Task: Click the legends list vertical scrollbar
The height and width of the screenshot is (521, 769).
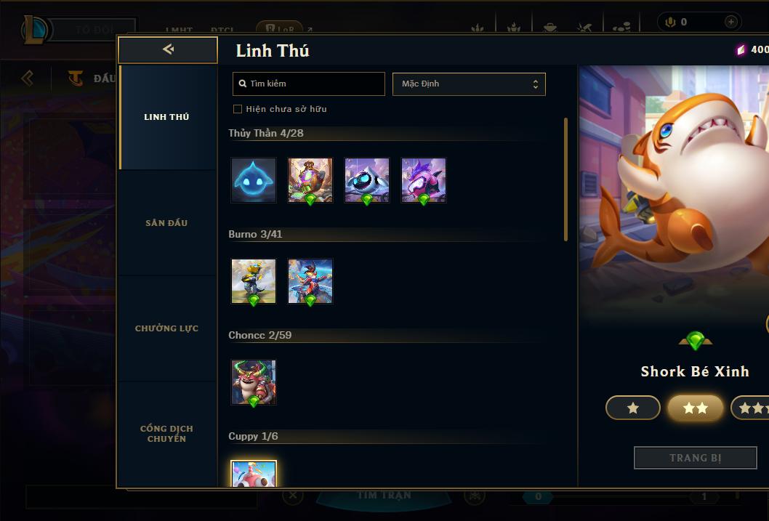Action: click(x=565, y=179)
